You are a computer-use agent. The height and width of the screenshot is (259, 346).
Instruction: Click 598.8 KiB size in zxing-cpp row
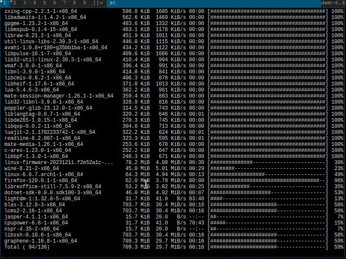coord(136,11)
